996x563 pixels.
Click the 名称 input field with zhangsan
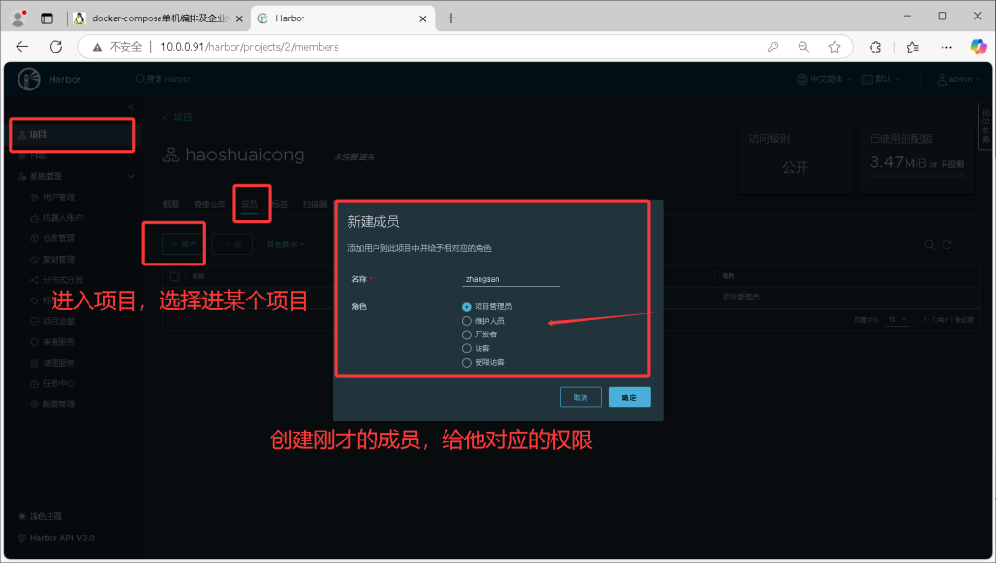512,279
